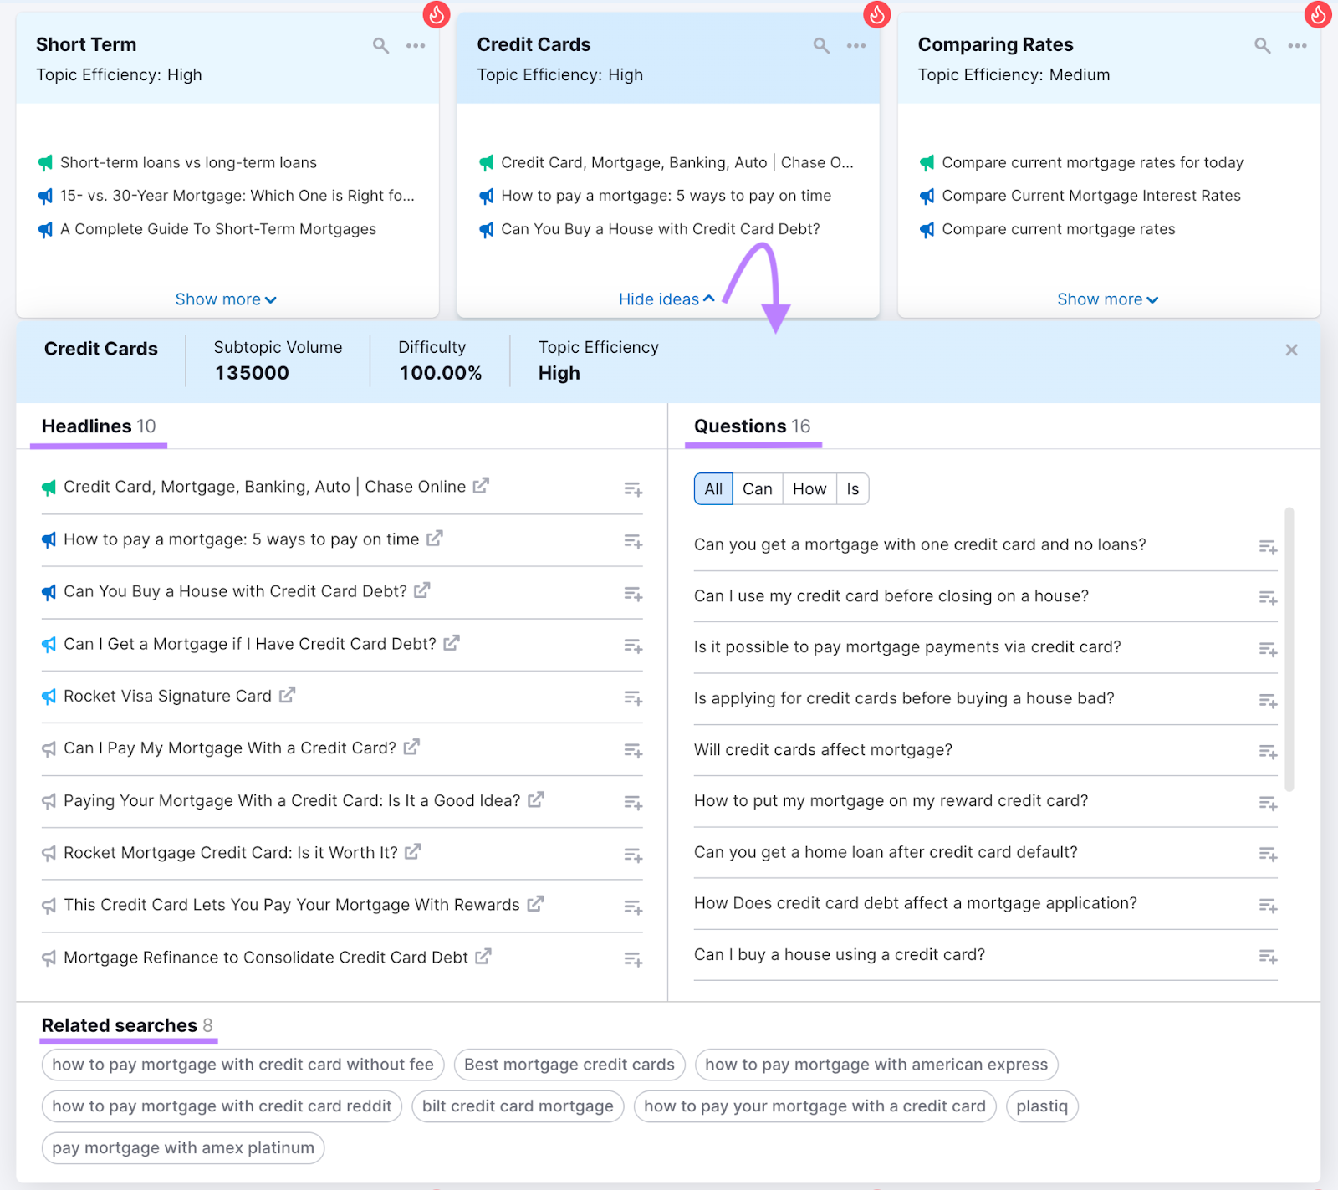1338x1190 pixels.
Task: Open the Chase Online headline link
Action: pyautogui.click(x=480, y=485)
